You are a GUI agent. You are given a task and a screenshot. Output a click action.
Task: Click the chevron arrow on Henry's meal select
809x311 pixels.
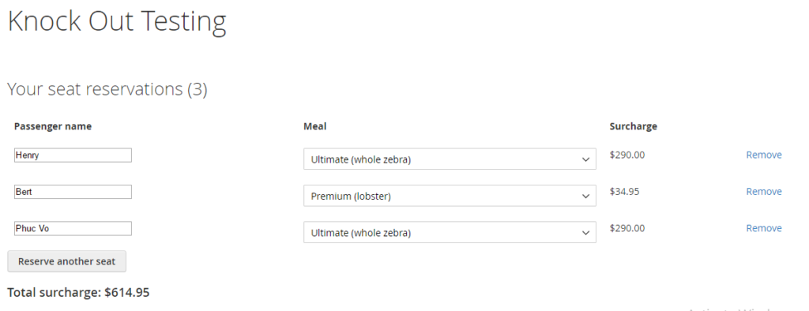[585, 159]
